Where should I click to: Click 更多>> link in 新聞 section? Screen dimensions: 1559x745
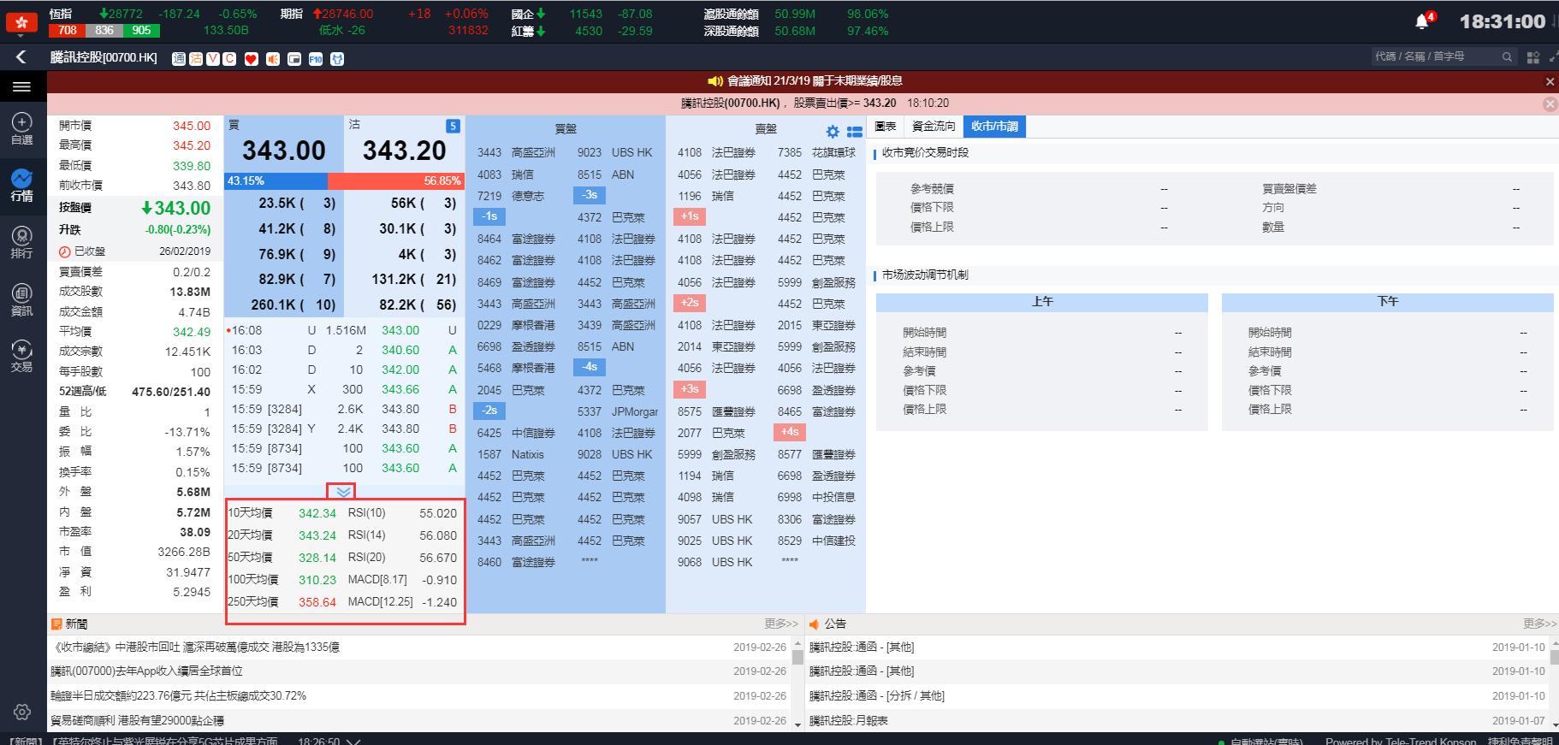point(780,624)
